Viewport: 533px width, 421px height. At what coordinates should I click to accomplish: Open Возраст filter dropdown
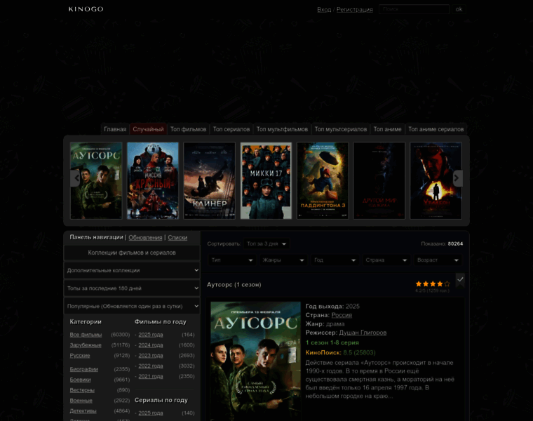coord(438,260)
